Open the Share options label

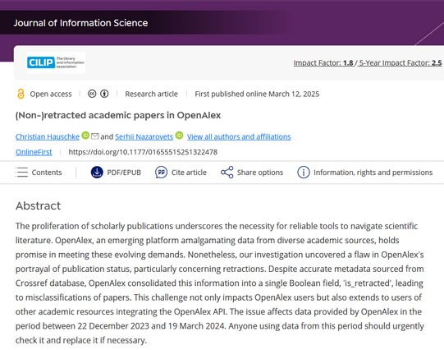pos(260,173)
